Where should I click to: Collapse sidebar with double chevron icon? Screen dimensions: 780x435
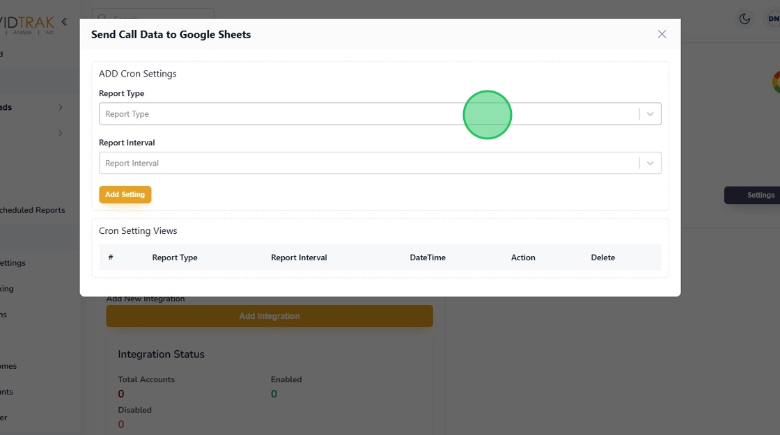point(64,22)
